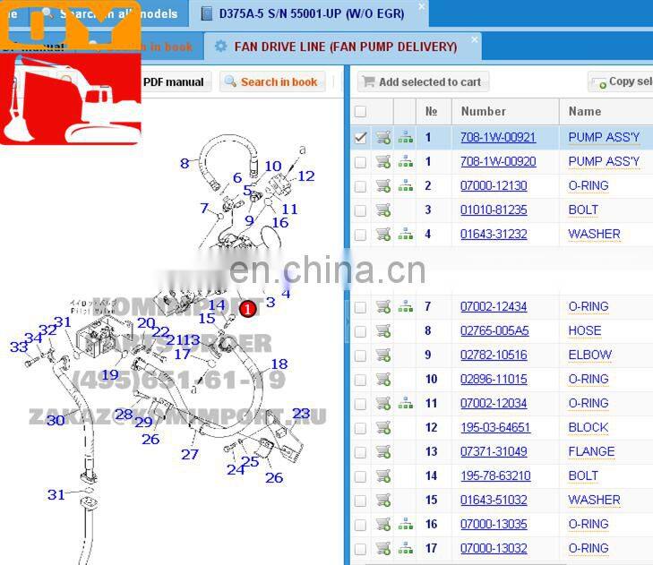653x565 pixels.
Task: Open part number link 01010-81235
Action: pyautogui.click(x=494, y=210)
